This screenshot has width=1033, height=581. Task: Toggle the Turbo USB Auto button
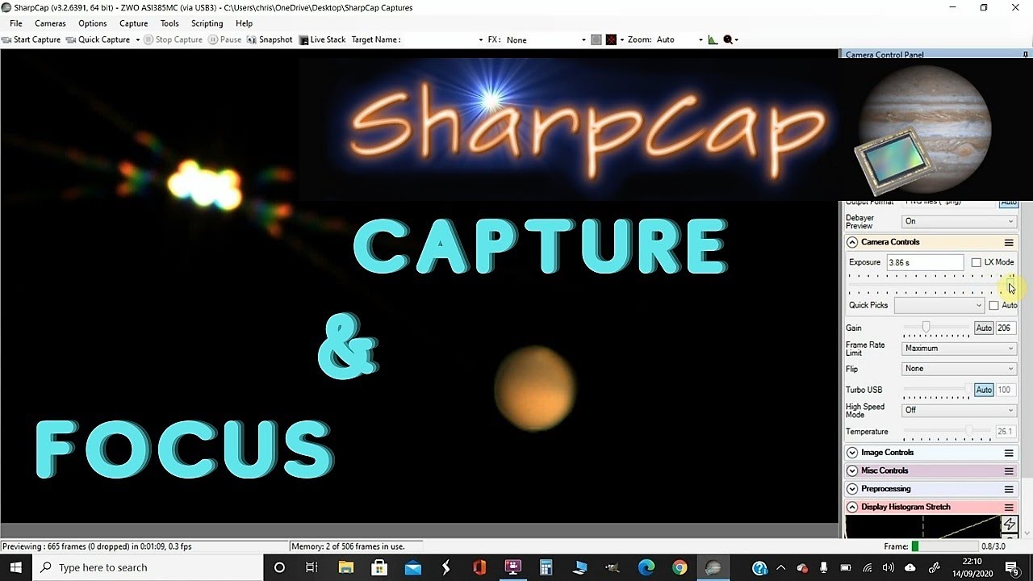984,390
